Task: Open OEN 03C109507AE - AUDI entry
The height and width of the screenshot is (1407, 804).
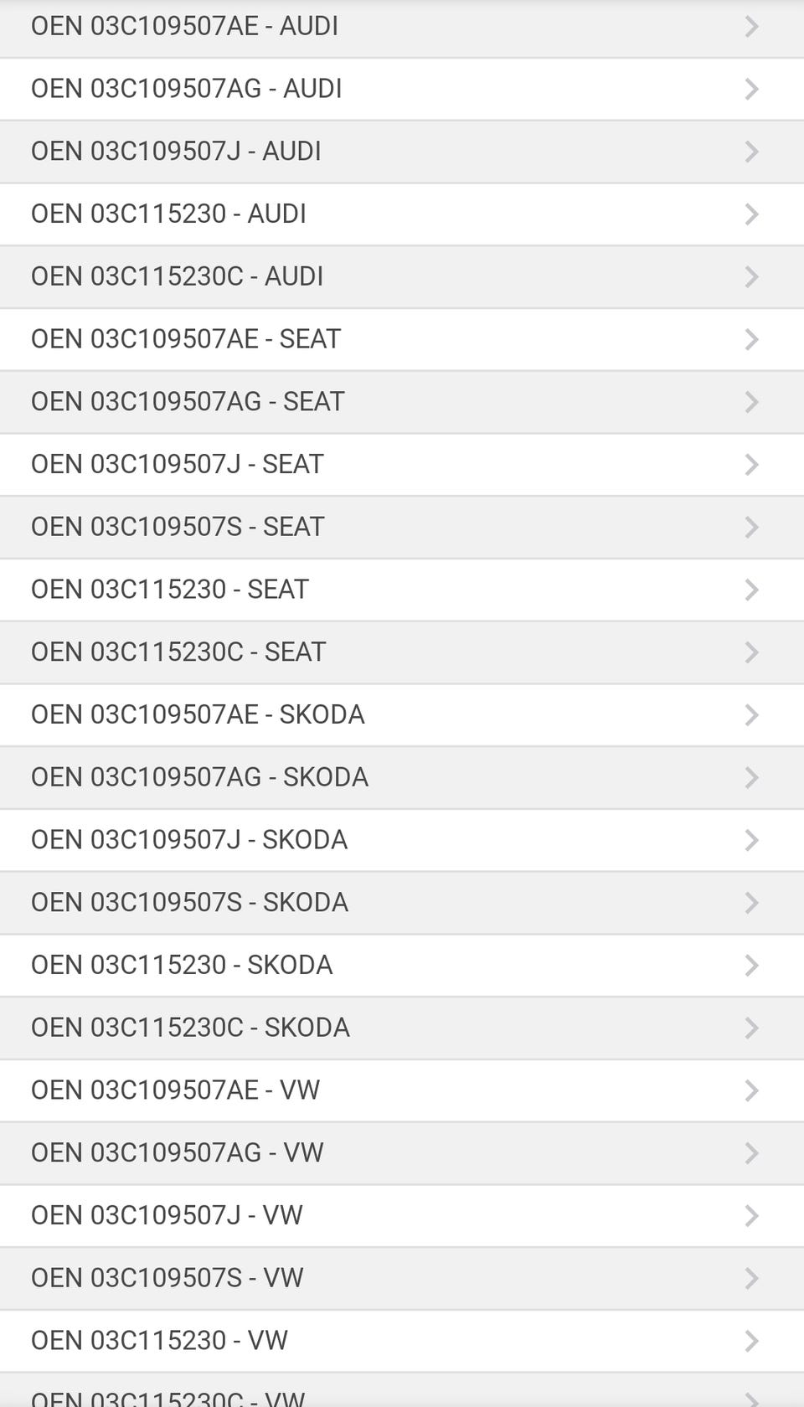Action: [184, 26]
